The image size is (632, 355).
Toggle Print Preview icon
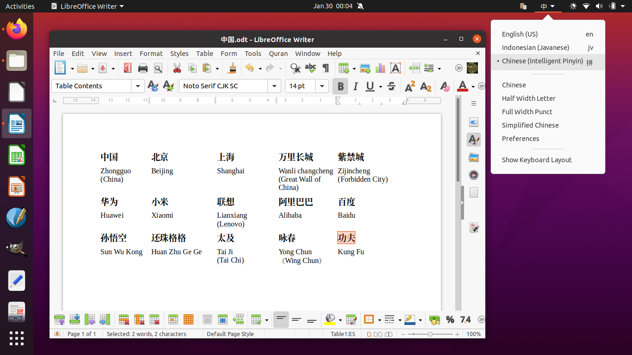click(x=158, y=68)
